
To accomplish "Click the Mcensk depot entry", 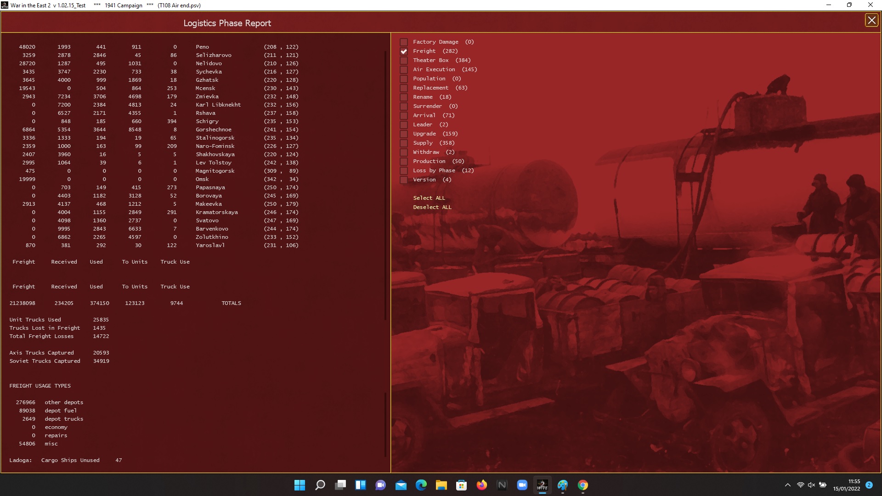I will pos(205,88).
